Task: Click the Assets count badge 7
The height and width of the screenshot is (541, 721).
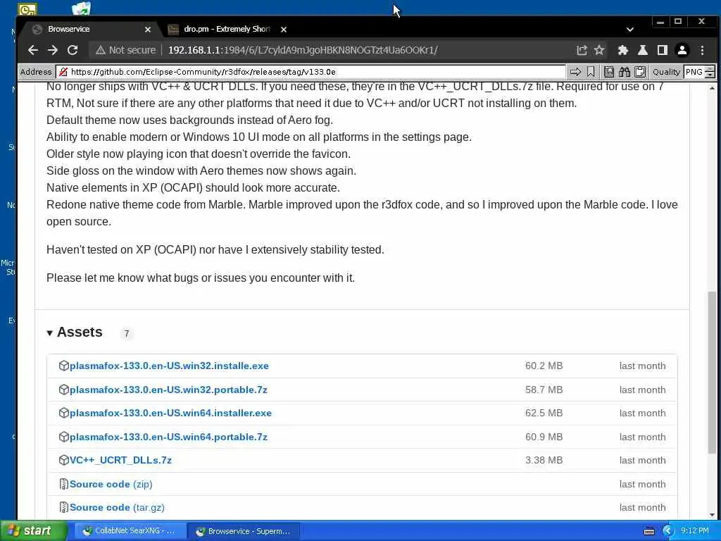Action: (x=127, y=333)
